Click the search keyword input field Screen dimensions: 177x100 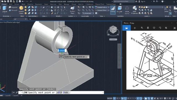click(124, 1)
